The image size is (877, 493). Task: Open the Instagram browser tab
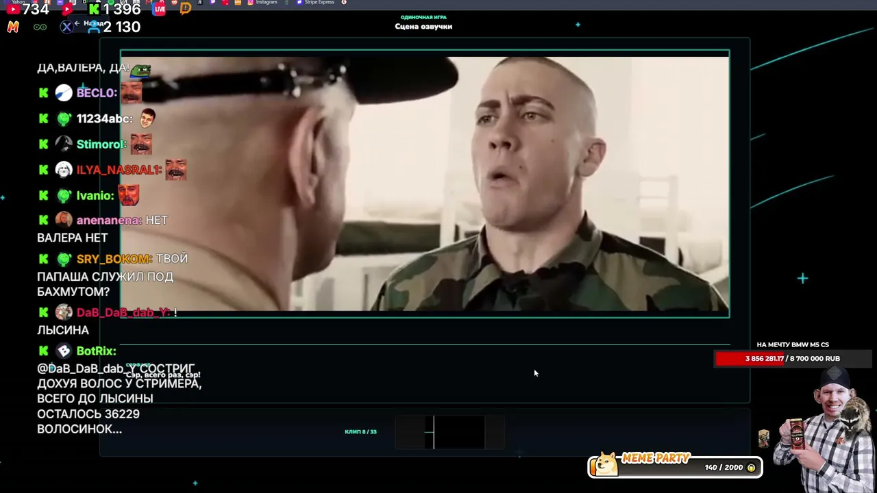(262, 2)
